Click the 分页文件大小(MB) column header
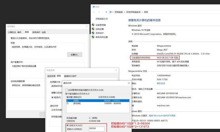This screenshot has height=132, width=220. (x=107, y=97)
